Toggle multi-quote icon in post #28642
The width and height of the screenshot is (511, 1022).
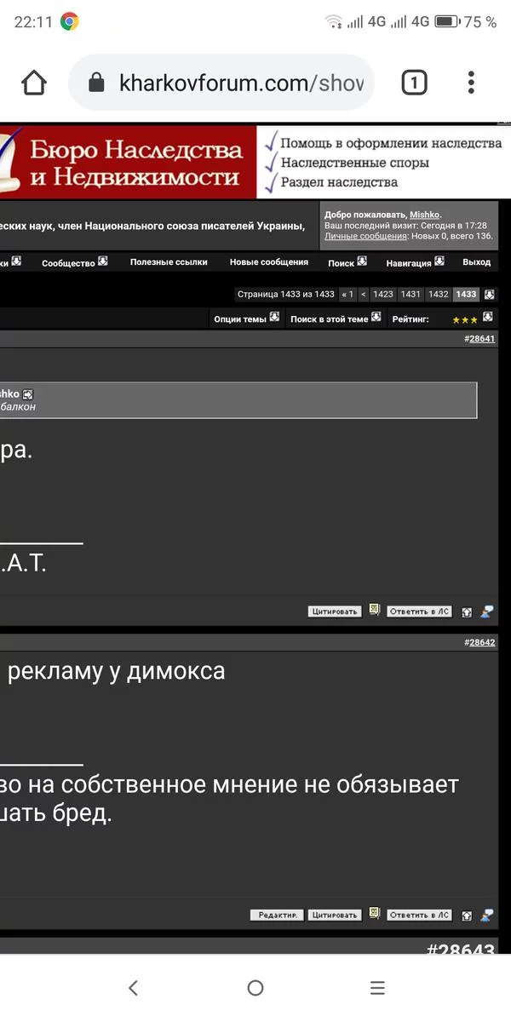374,914
